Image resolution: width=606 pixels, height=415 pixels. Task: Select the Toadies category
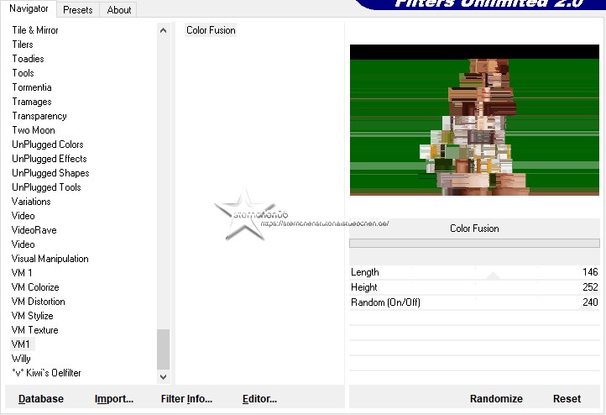pos(28,59)
